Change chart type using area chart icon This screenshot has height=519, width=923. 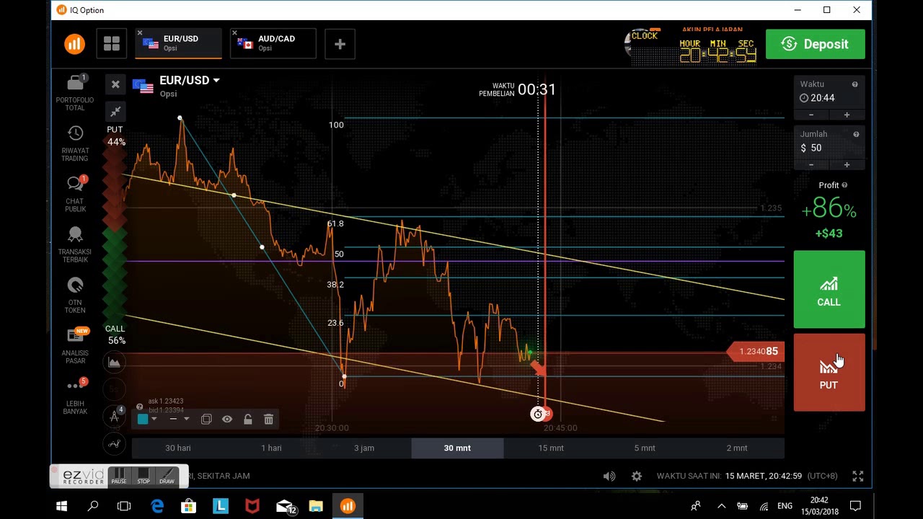click(115, 363)
